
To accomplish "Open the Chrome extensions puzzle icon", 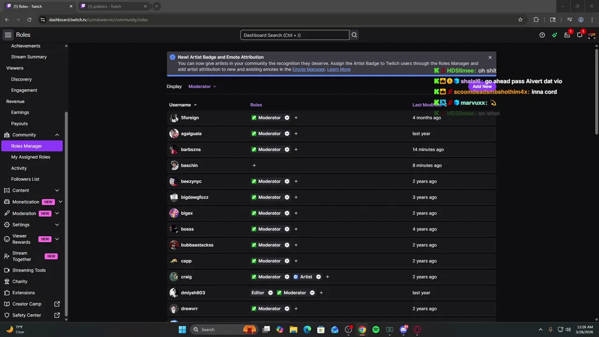I will 536,20.
